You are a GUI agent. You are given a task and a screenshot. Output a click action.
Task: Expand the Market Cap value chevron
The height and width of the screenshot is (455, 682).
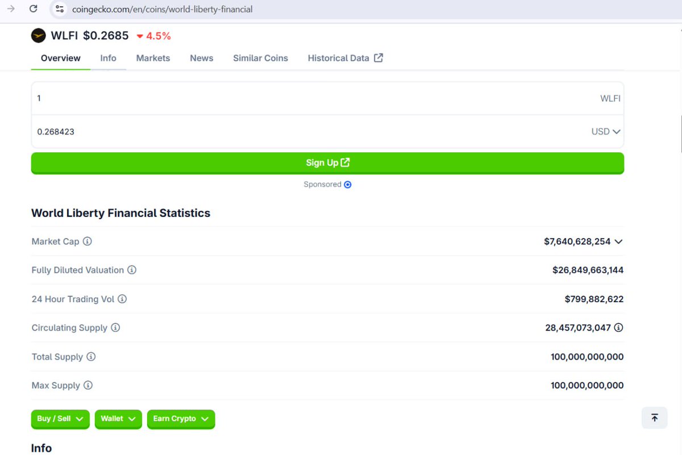[x=619, y=242]
